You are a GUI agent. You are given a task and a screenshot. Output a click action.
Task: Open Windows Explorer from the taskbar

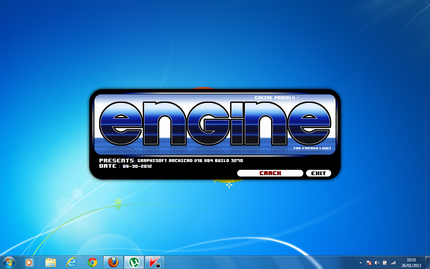50,262
